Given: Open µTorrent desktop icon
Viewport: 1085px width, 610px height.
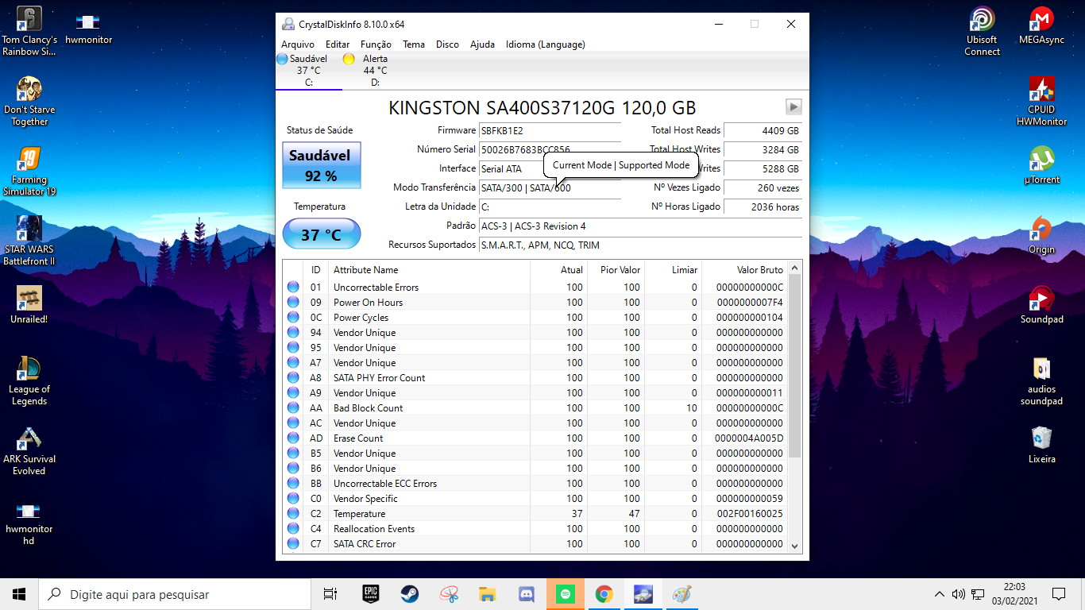Looking at the screenshot, I should coord(1041,166).
